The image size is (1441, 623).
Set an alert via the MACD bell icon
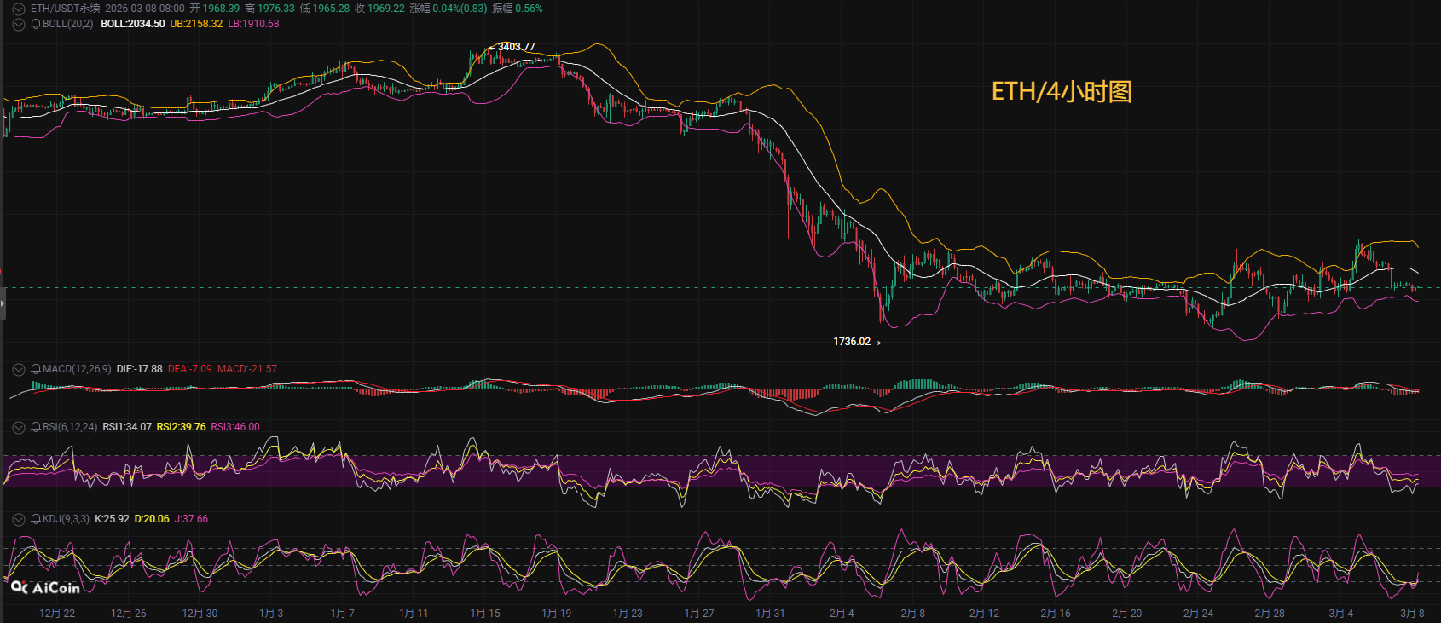pos(36,369)
